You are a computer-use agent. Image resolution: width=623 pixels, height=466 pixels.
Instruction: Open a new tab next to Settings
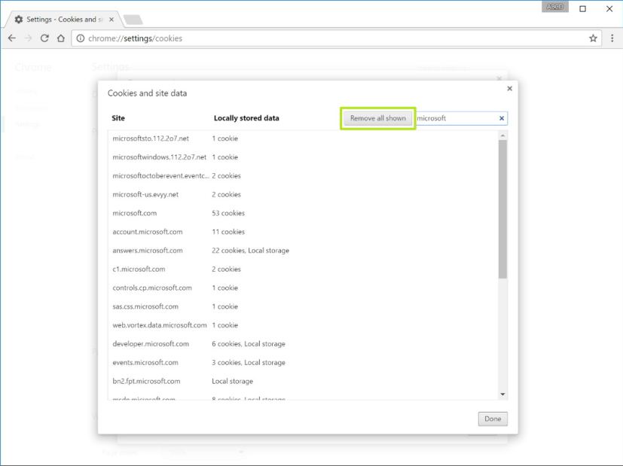[x=133, y=19]
